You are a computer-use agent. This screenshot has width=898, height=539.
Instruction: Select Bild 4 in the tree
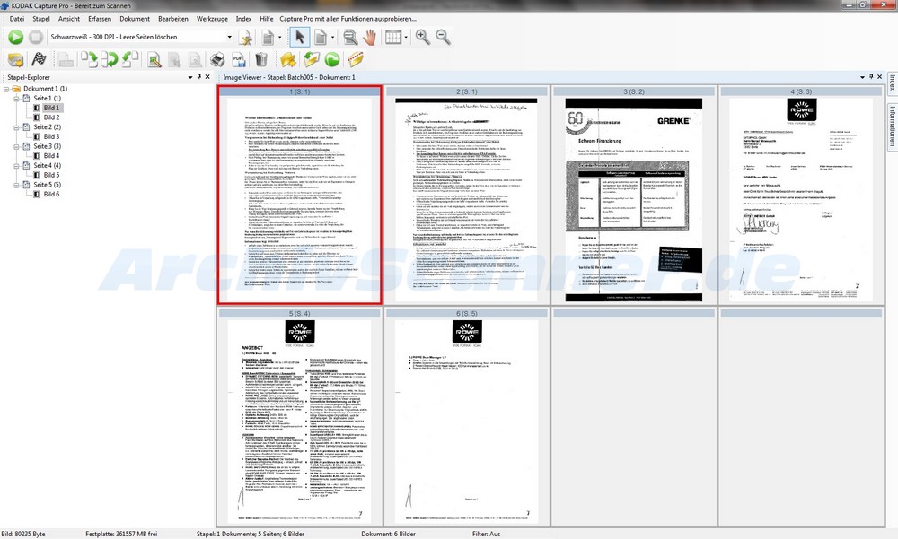[52, 156]
